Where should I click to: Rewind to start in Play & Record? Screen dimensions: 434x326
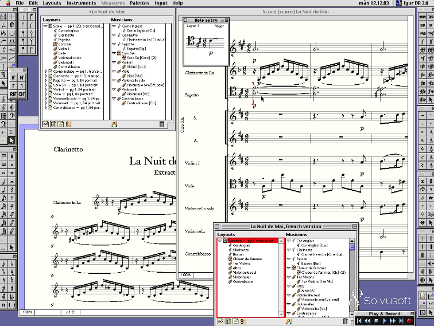click(359, 321)
